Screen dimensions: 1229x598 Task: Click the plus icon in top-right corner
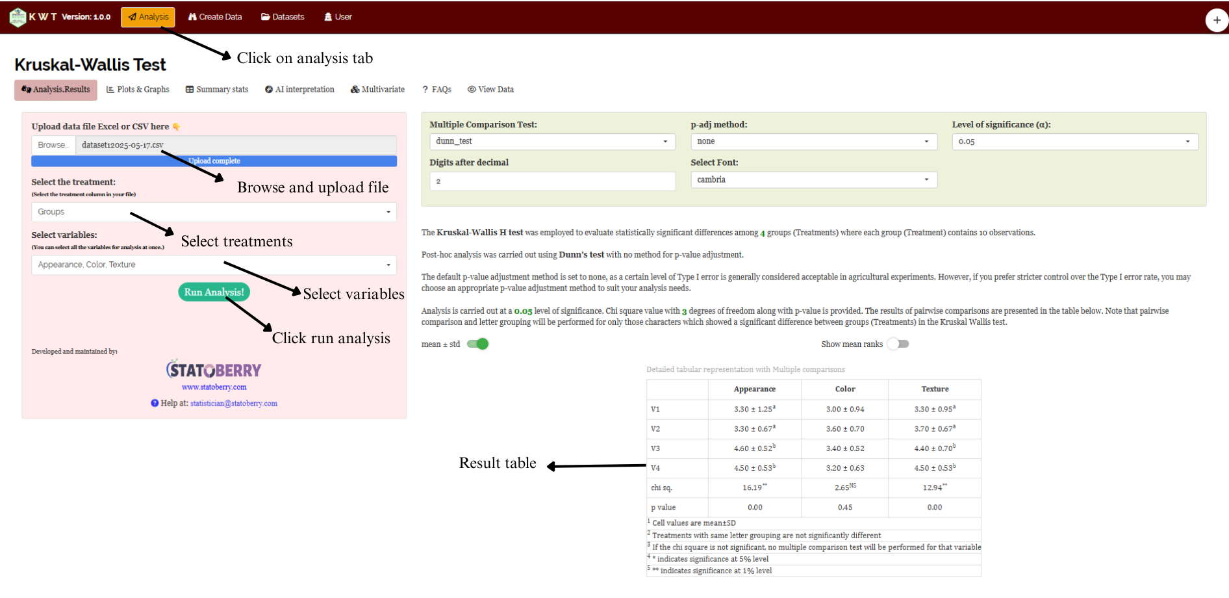click(x=1216, y=20)
